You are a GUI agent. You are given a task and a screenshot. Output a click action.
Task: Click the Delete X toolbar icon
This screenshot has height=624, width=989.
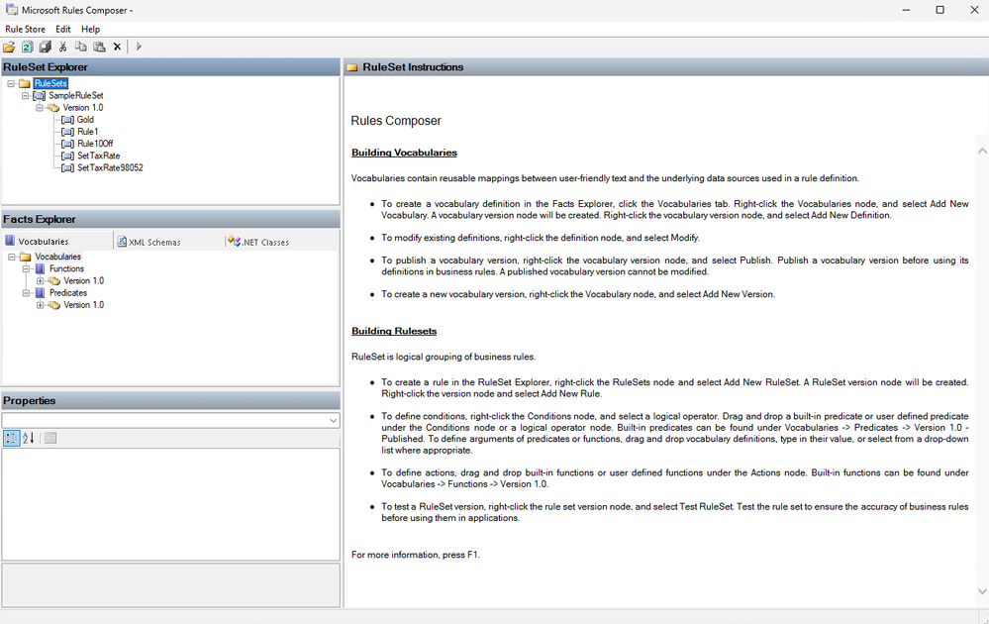click(118, 47)
